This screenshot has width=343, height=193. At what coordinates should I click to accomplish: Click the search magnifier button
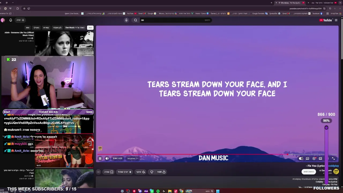(136, 20)
